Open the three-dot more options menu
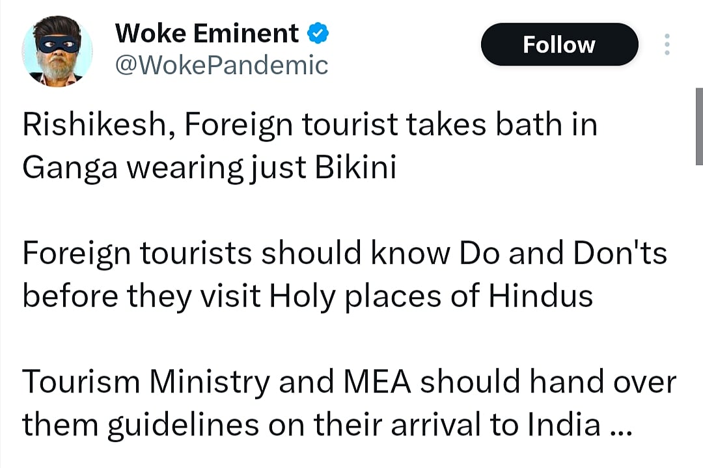This screenshot has width=703, height=468. (x=667, y=44)
